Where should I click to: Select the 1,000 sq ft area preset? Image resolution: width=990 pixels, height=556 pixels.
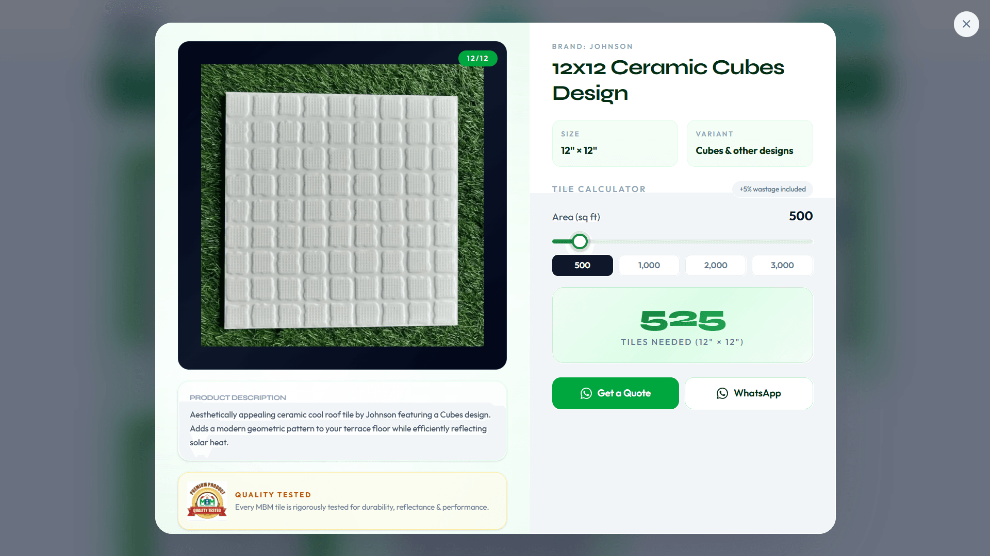tap(649, 265)
